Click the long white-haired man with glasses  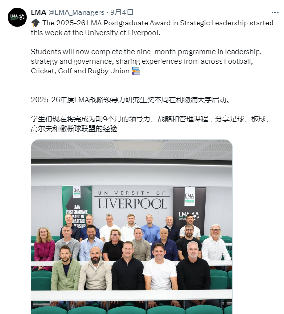pyautogui.click(x=215, y=243)
